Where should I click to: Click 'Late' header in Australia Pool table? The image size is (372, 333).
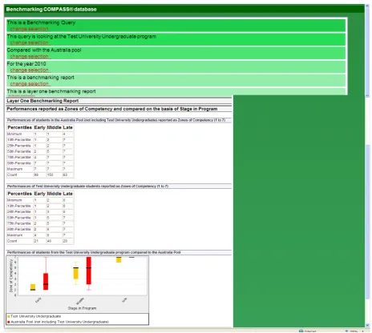tap(68, 127)
